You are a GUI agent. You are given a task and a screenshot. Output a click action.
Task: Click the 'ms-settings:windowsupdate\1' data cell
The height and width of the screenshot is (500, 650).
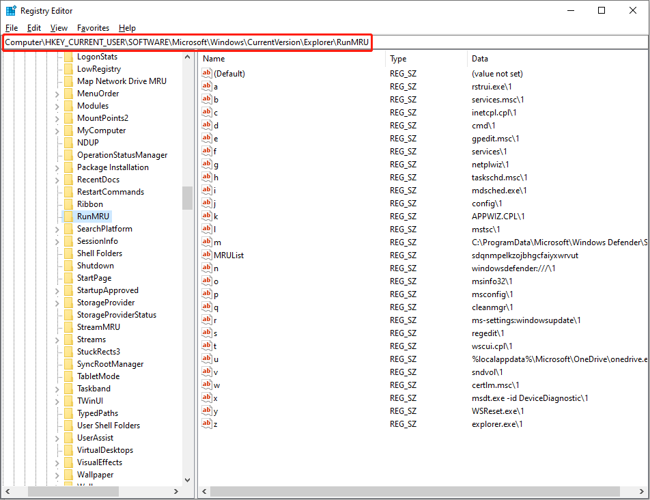(x=526, y=320)
